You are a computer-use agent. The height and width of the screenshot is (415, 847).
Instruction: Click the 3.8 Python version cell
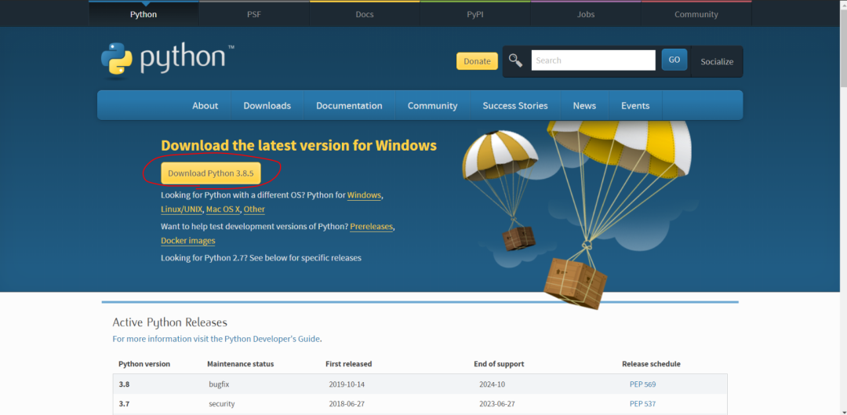click(124, 384)
